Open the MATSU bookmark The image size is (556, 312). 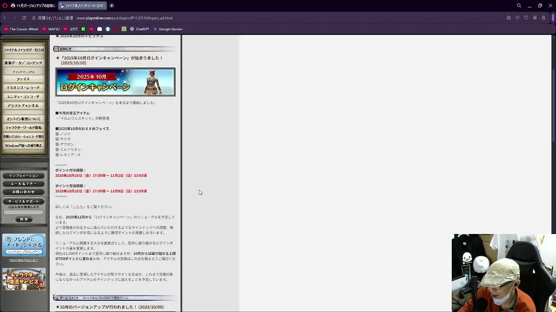coord(51,29)
